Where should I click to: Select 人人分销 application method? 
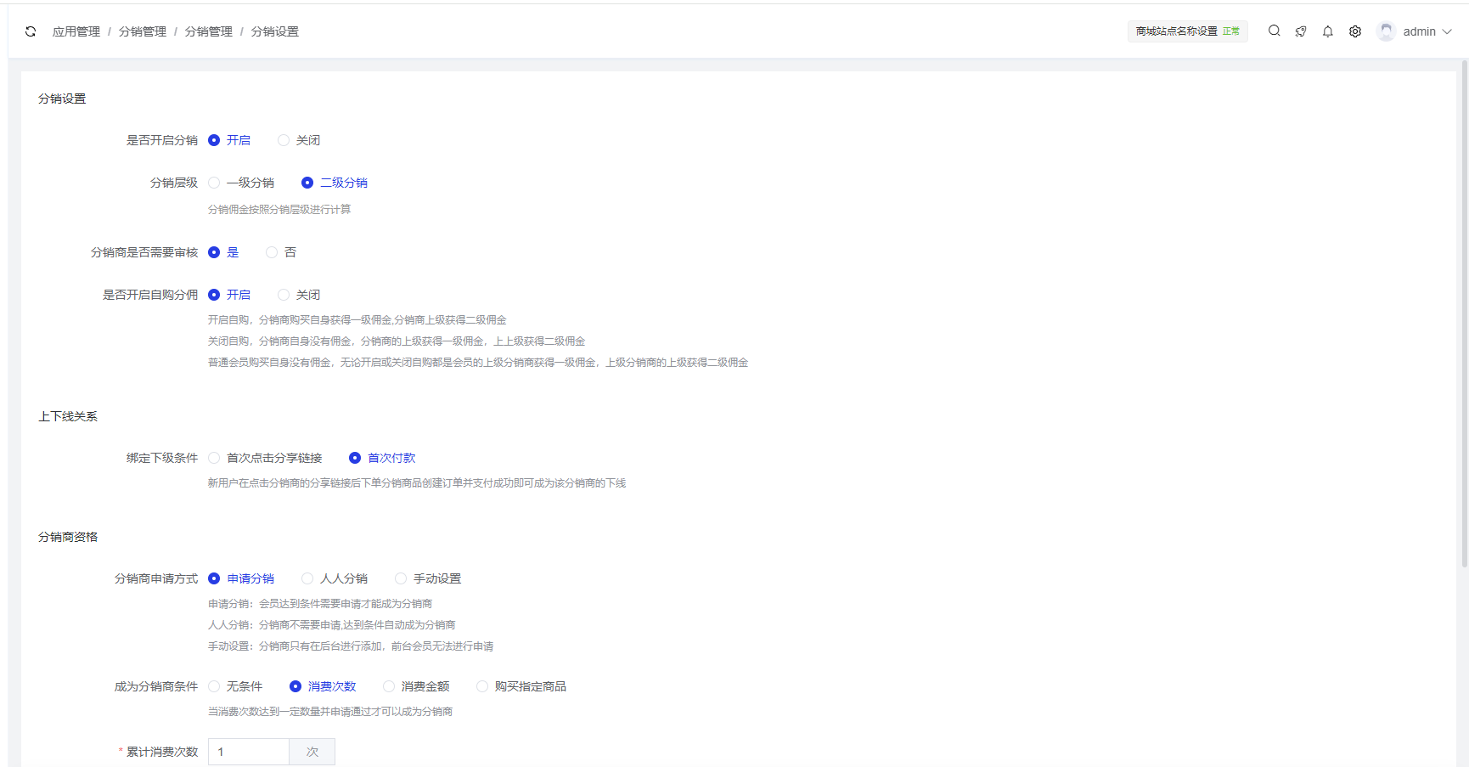coord(335,578)
